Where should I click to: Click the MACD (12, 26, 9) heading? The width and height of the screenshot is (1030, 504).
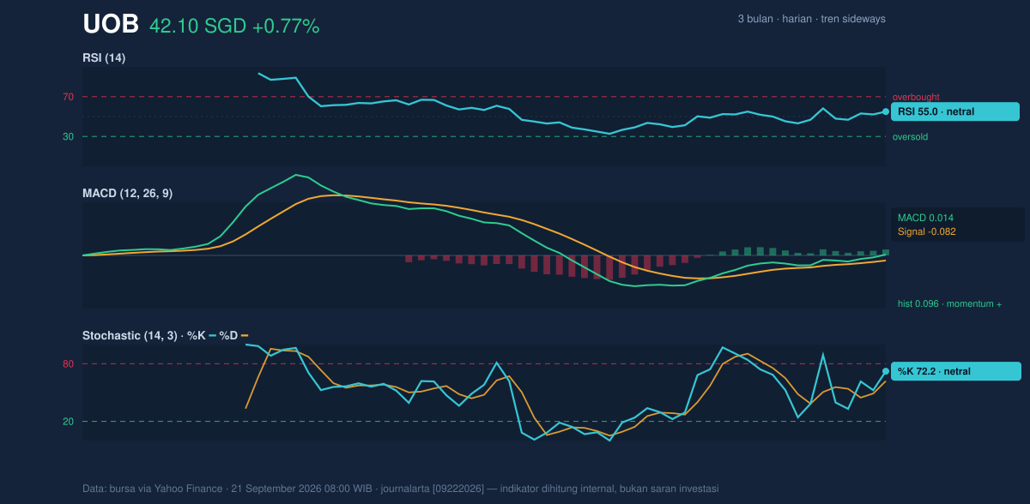tap(127, 194)
